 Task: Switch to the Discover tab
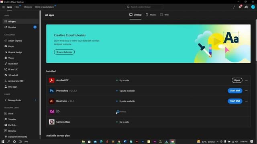(x=28, y=7)
